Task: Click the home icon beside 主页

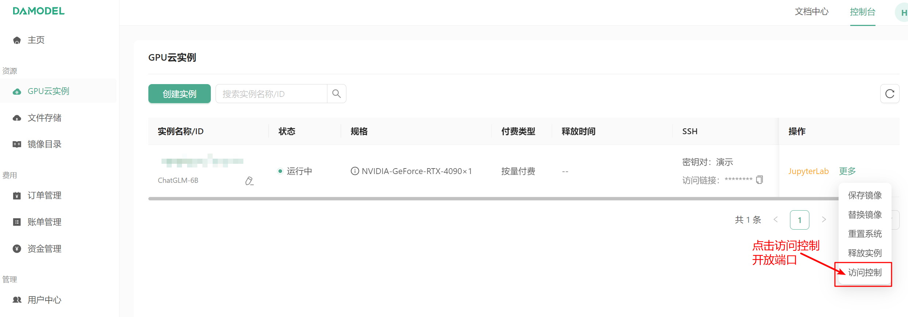Action: click(17, 40)
